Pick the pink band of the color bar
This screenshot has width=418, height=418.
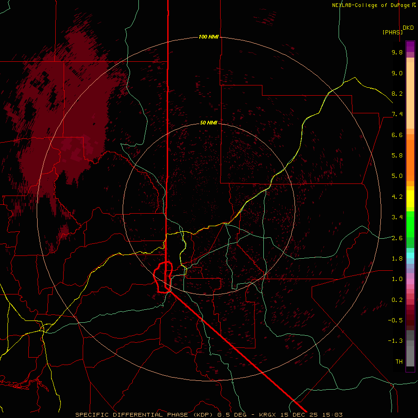[x=410, y=281]
